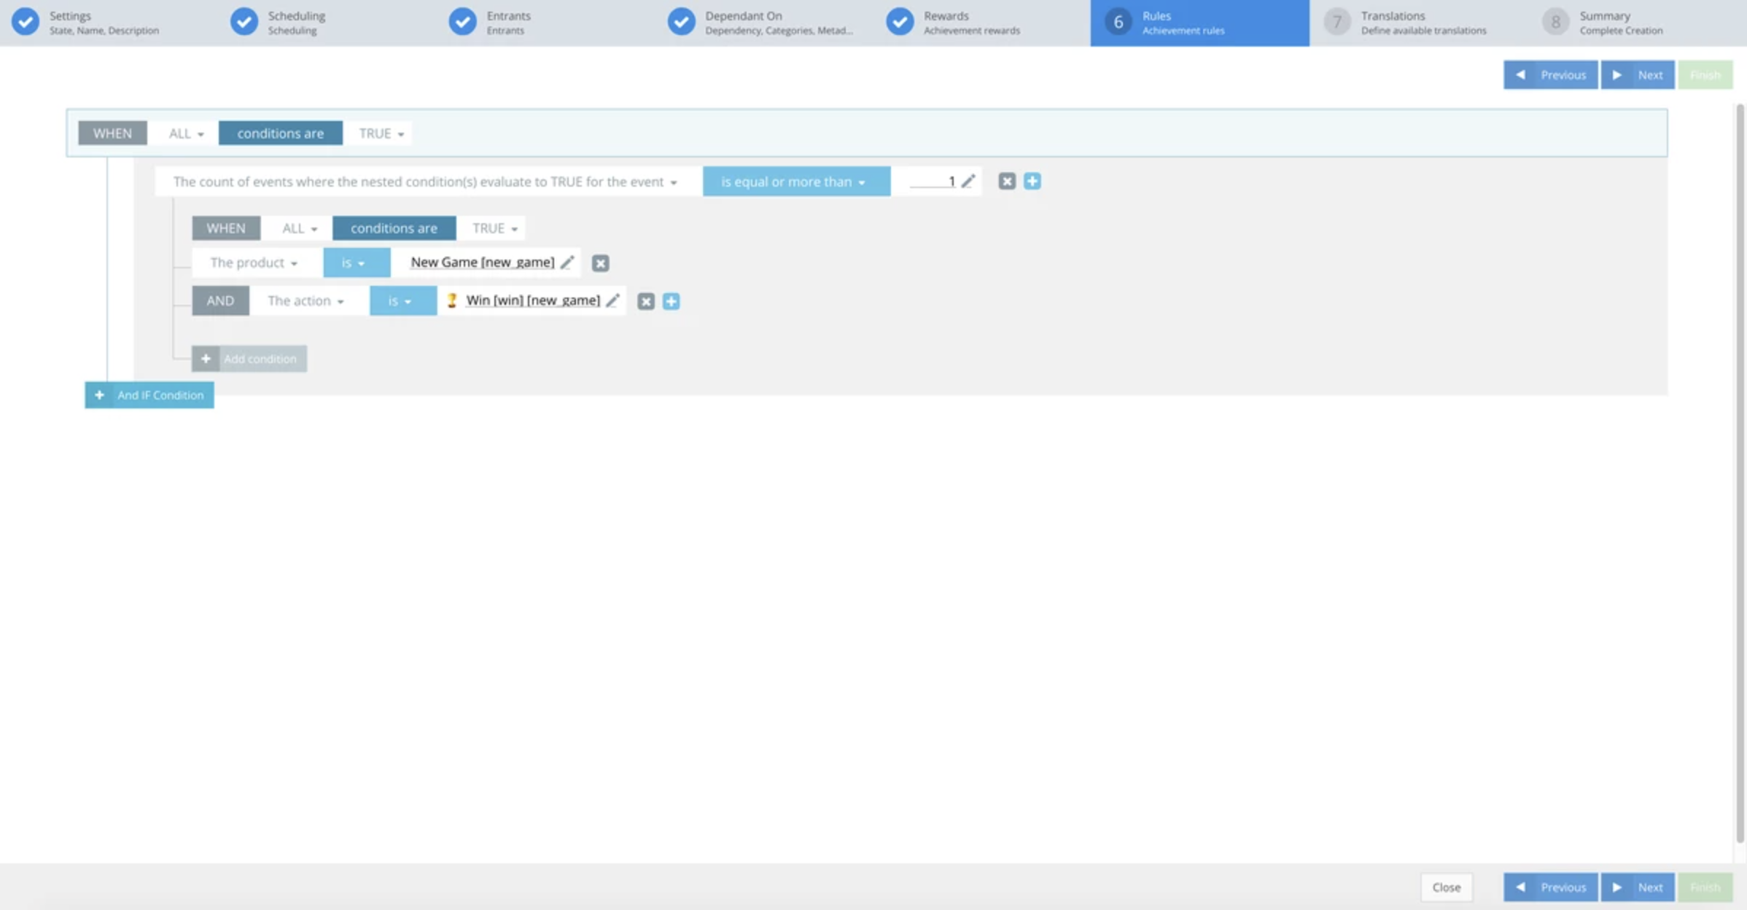Delete The product condition via the X icon
Viewport: 1747px width, 910px height.
coord(600,263)
